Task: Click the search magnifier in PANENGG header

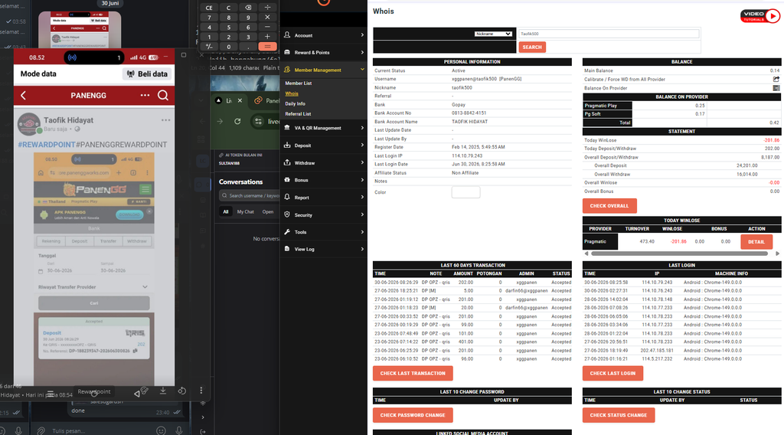Action: coord(163,95)
